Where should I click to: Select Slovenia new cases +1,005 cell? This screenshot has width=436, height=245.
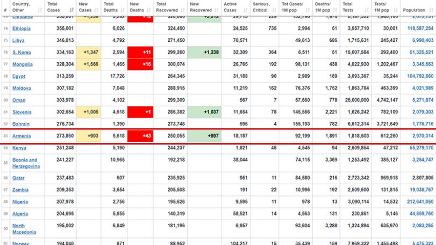coord(89,112)
